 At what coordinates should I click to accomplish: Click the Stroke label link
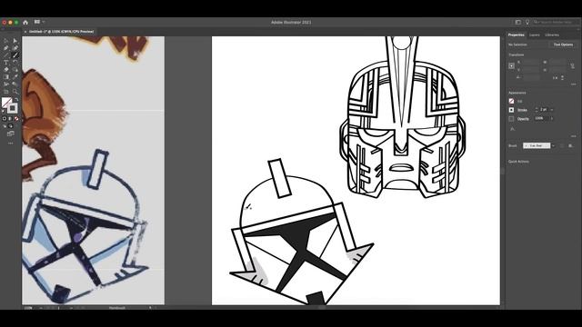coord(522,110)
